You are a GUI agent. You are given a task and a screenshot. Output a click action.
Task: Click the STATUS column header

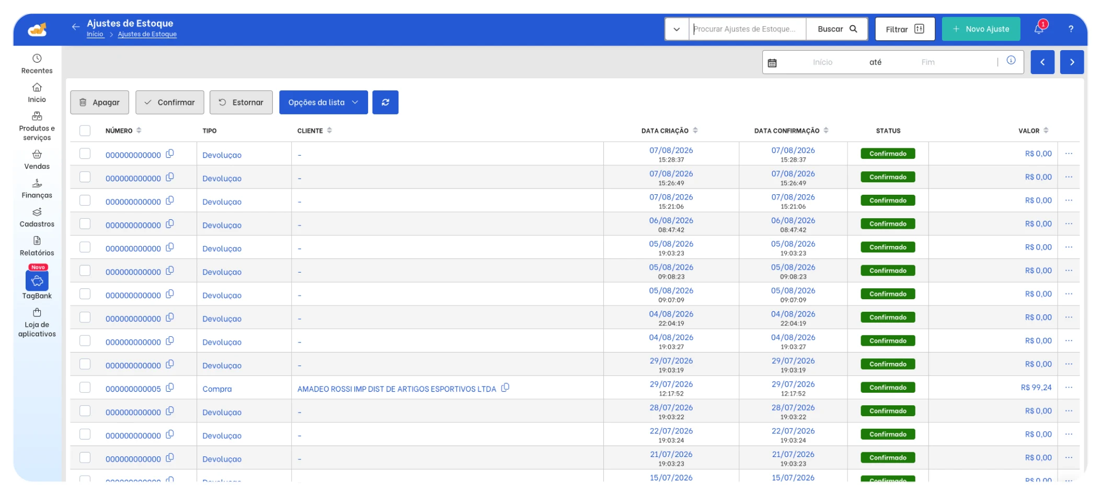click(888, 131)
